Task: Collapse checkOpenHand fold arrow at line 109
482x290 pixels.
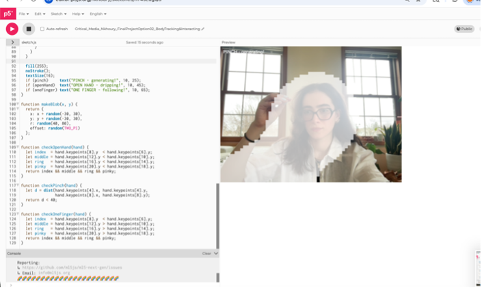Action: 18,147
